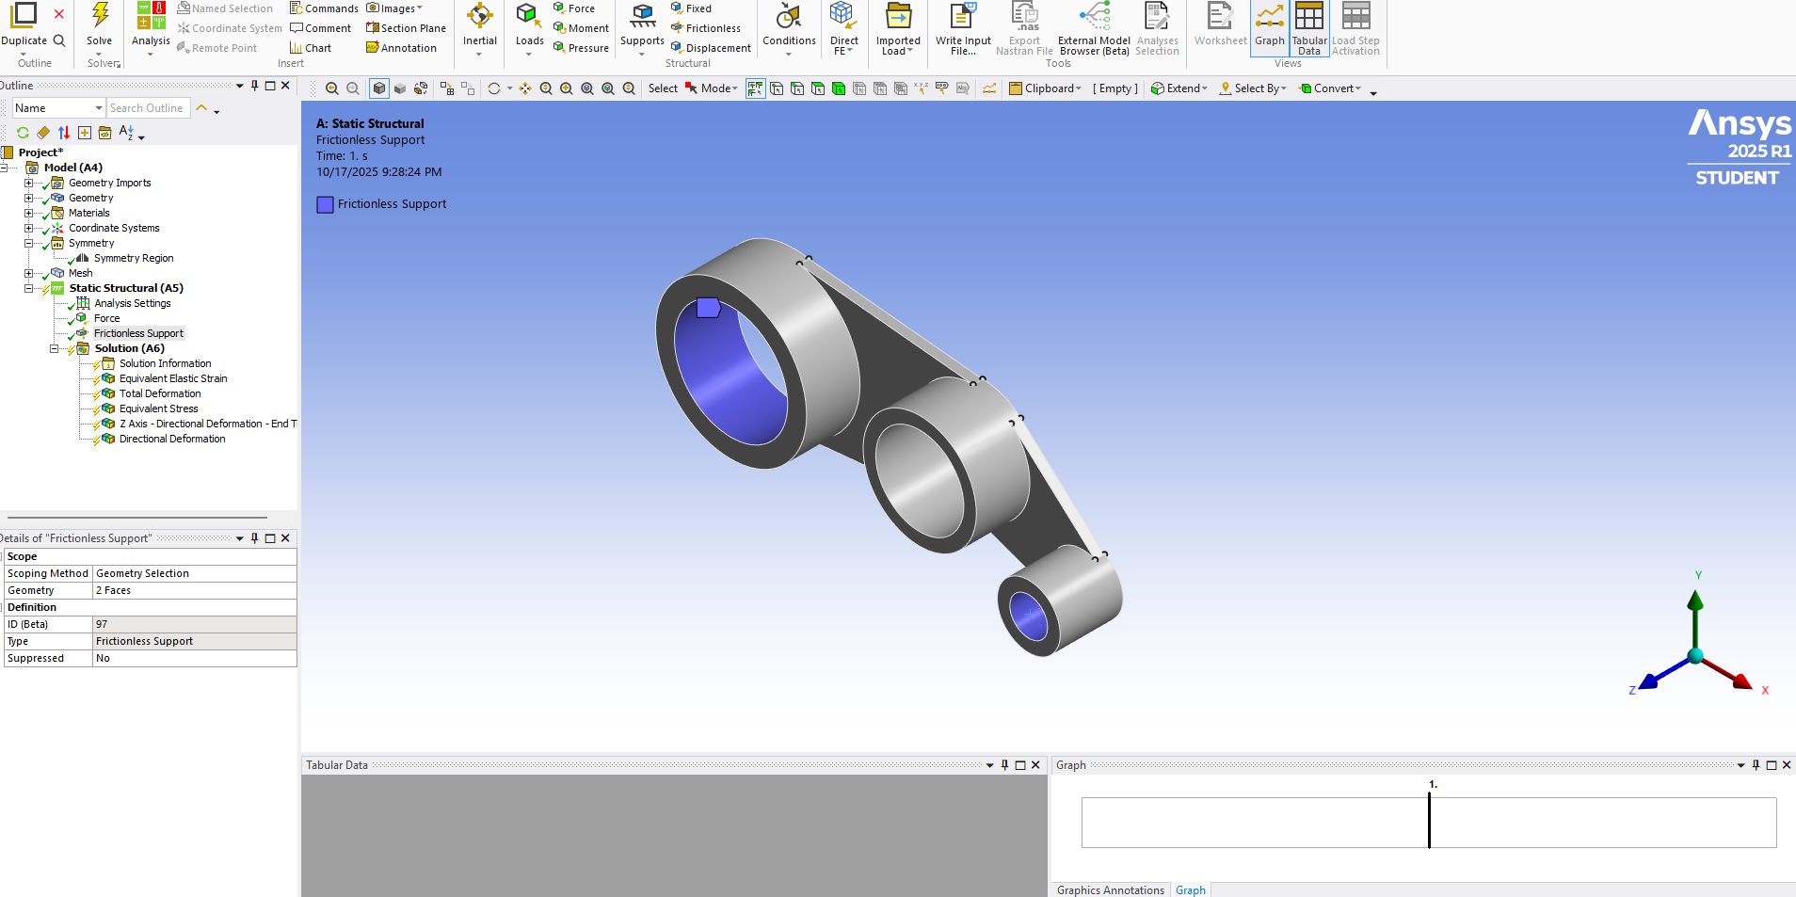Click the blue-red arrows icon in Outline toolbar
1796x897 pixels.
(x=64, y=133)
